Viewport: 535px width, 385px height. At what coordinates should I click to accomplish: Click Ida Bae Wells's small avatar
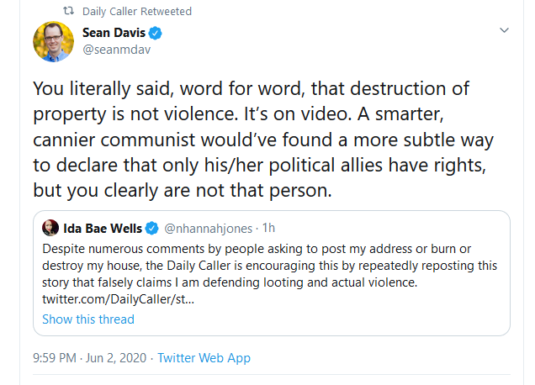50,228
